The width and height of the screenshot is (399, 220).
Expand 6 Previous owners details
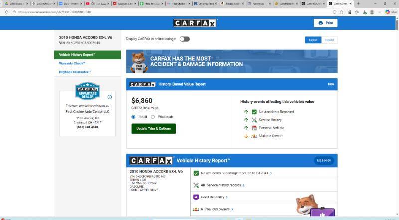pyautogui.click(x=217, y=209)
